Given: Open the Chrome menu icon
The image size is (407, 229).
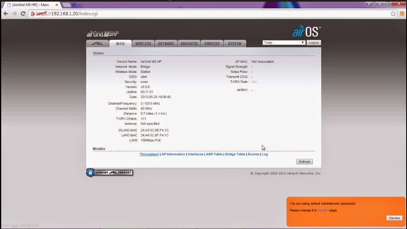Looking at the screenshot, I should pyautogui.click(x=402, y=14).
